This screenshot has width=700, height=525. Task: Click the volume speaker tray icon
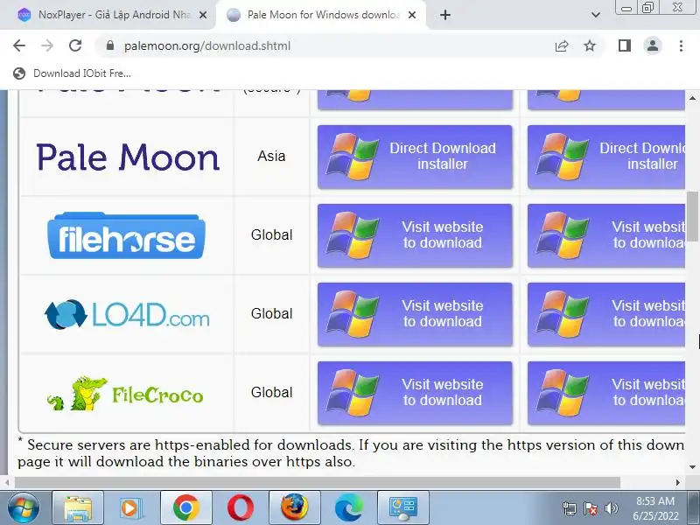click(611, 508)
